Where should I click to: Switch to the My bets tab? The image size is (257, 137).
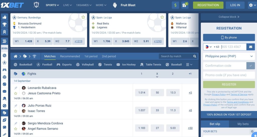(x=243, y=124)
